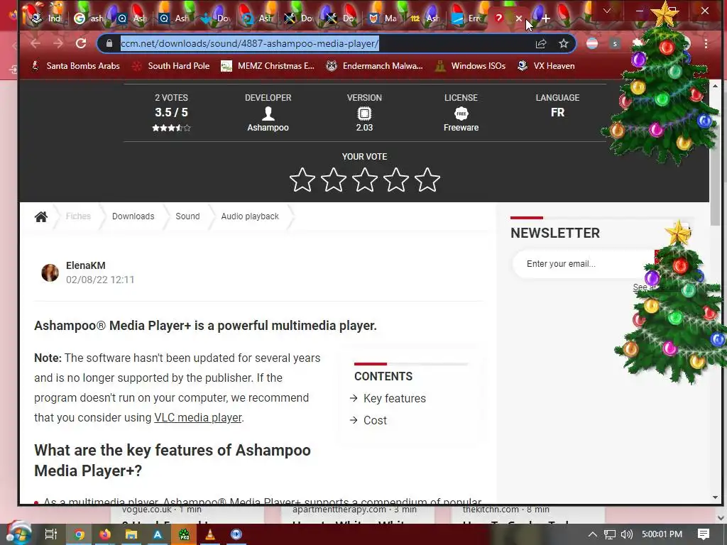The image size is (727, 545).
Task: Switch to the 'Err' tab
Action: 467,18
